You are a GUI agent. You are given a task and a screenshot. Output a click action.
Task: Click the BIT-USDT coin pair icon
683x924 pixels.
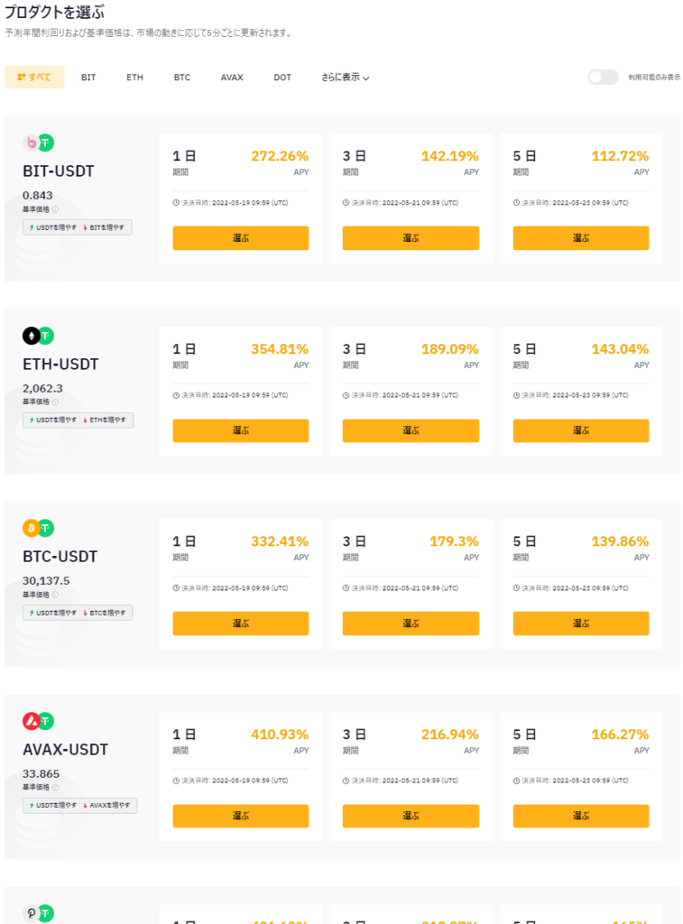pos(38,143)
